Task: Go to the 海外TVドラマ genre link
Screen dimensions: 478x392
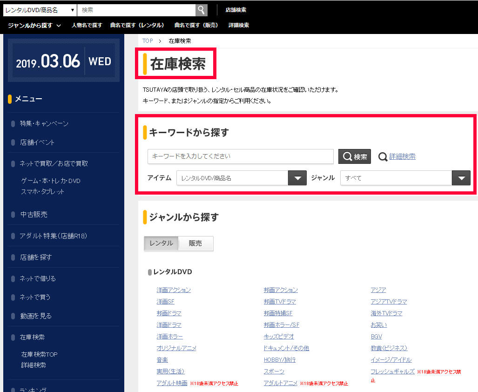Action: (386, 313)
